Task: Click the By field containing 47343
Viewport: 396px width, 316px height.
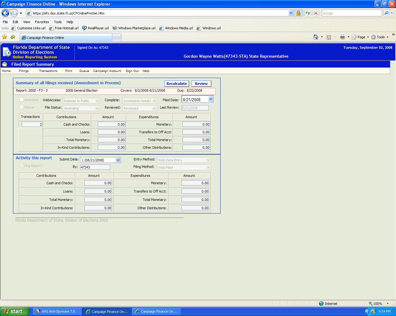Action: pyautogui.click(x=95, y=167)
